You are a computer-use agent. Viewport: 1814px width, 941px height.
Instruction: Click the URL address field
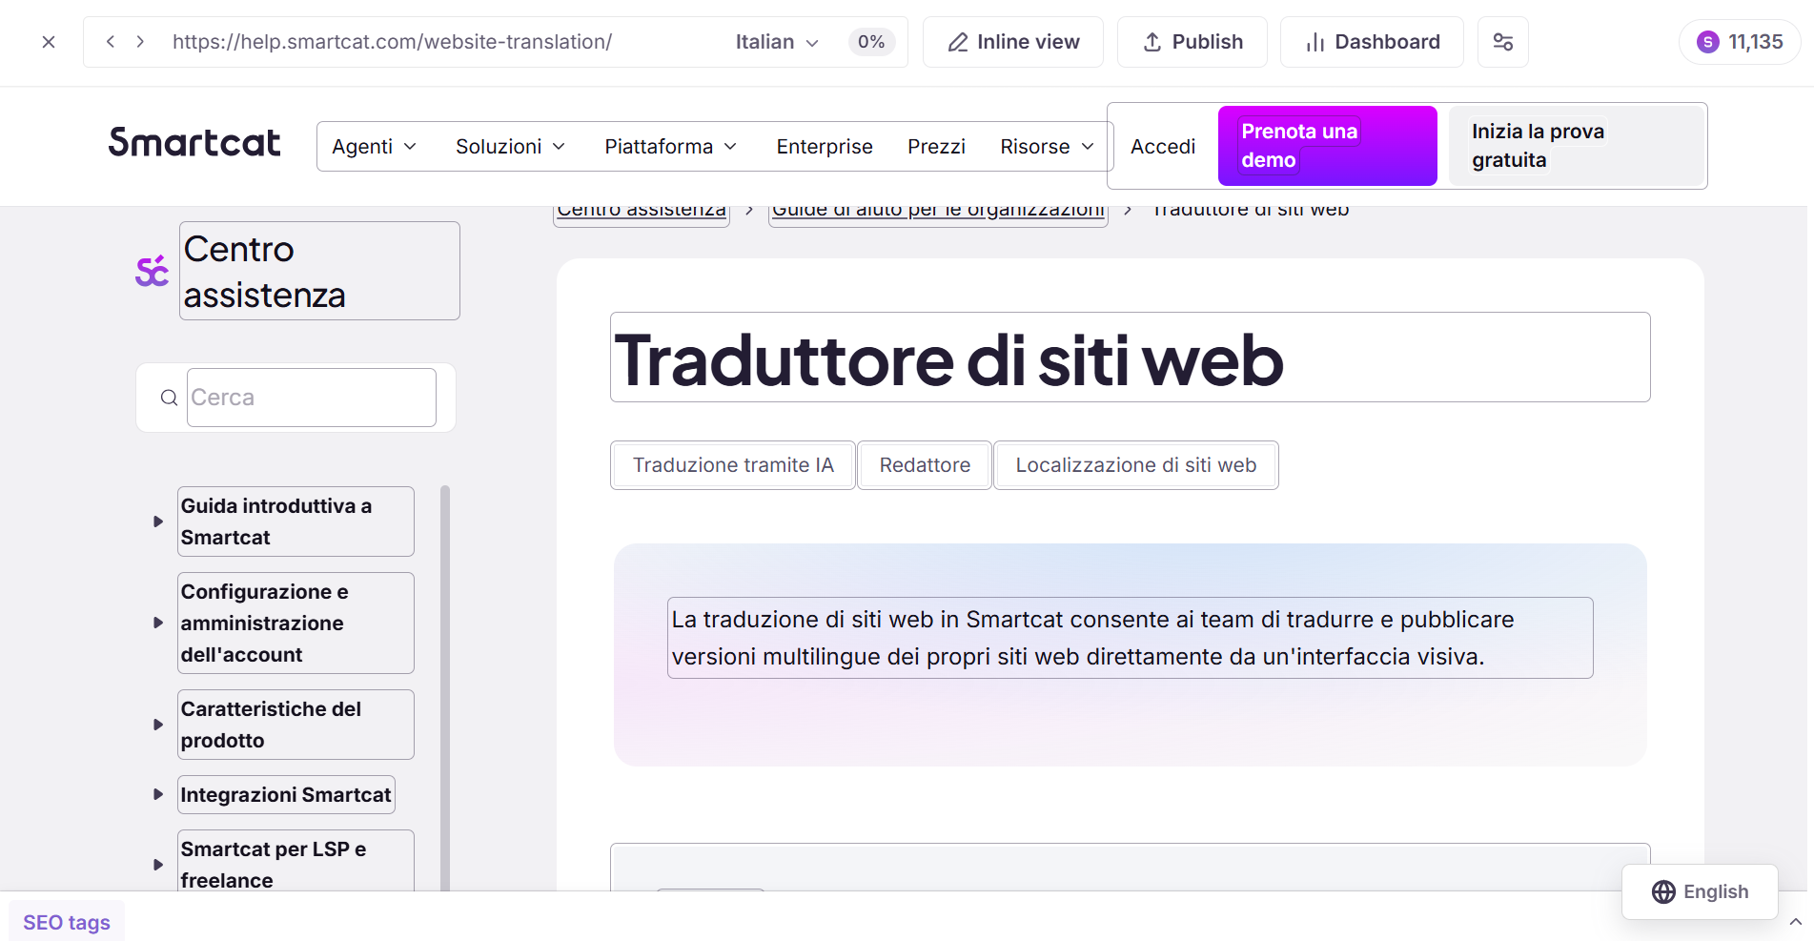click(x=392, y=42)
